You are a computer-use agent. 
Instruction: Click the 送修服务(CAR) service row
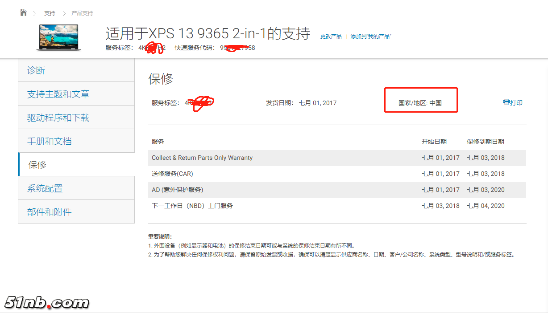pos(172,174)
